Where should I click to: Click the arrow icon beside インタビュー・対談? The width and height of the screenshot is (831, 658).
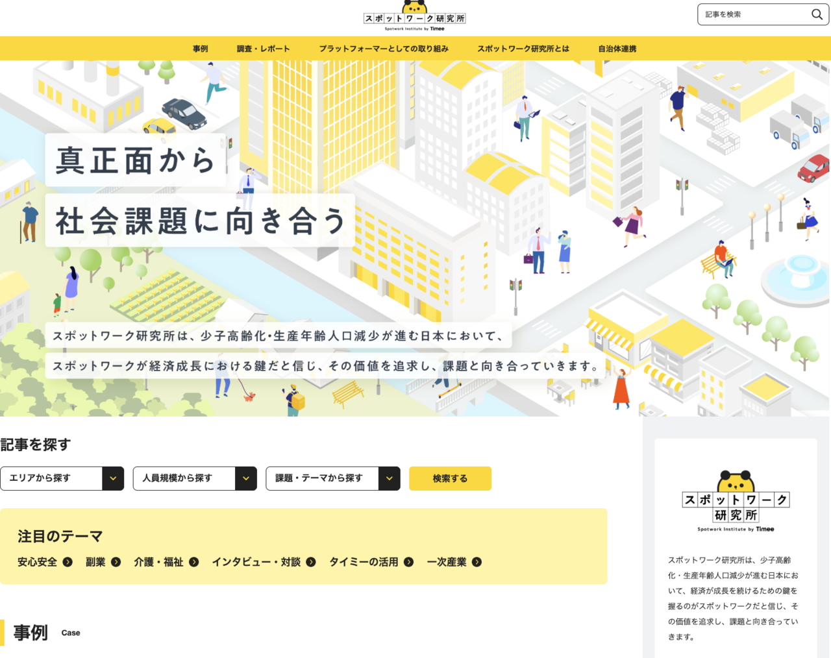tap(311, 562)
